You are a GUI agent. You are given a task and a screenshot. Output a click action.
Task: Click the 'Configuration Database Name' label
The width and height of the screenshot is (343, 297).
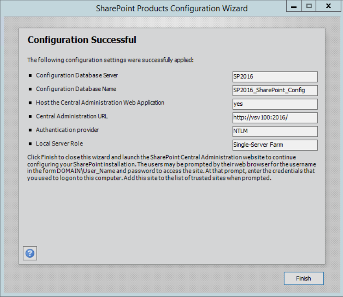76,89
